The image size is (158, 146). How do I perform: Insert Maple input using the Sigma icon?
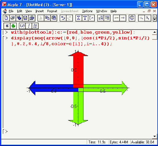[x=79, y=18]
